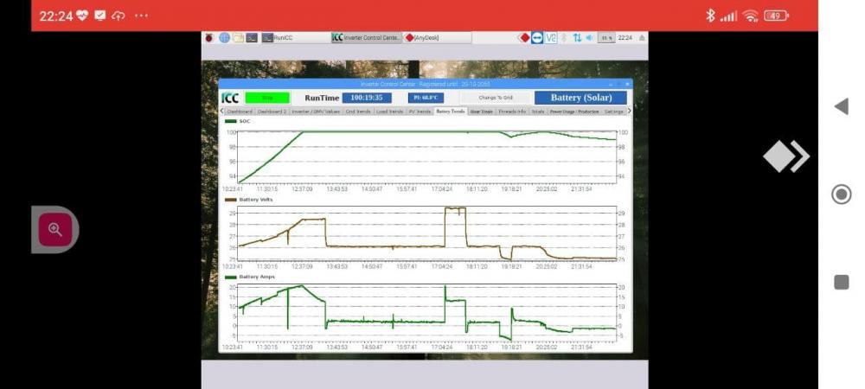This screenshot has width=865, height=389.
Task: Tap the phone Wi-Fi status icon
Action: (x=750, y=16)
